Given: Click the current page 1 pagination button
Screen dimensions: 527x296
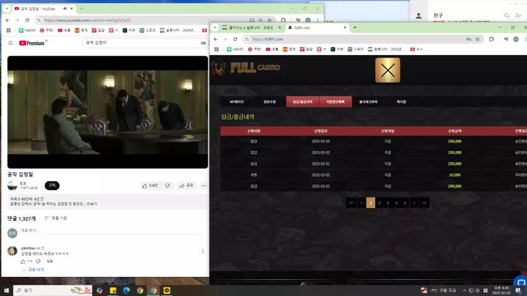Looking at the screenshot, I should coord(371,202).
